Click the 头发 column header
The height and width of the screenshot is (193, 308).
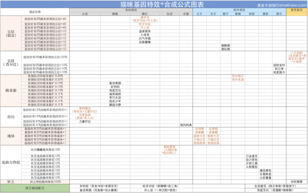pos(85,14)
